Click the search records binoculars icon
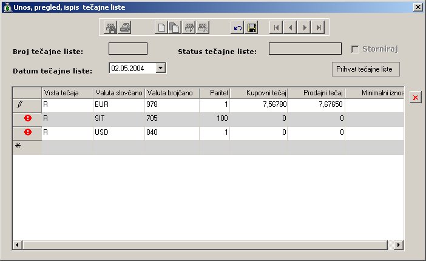 [110, 27]
